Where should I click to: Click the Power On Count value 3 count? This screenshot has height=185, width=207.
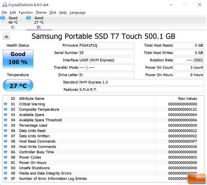(x=189, y=68)
